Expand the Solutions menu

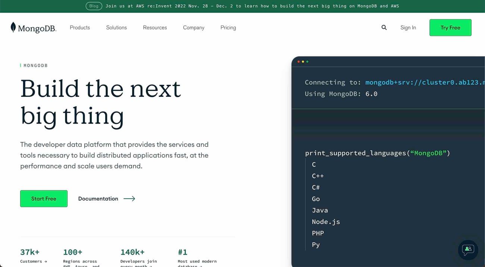click(x=116, y=28)
